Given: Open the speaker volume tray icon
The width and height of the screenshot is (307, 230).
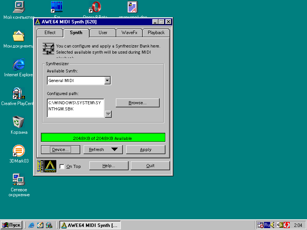Looking at the screenshot, I should 273,225.
